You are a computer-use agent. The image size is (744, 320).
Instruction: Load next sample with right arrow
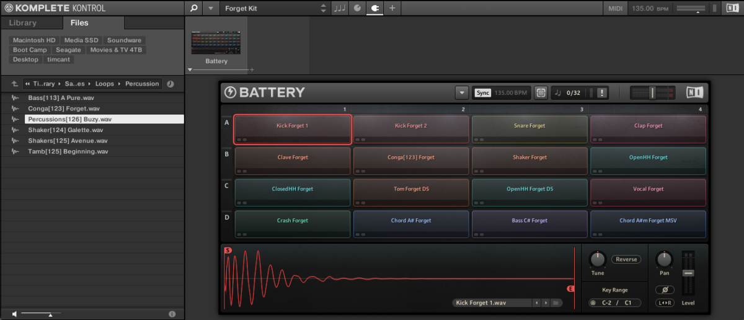click(x=546, y=303)
